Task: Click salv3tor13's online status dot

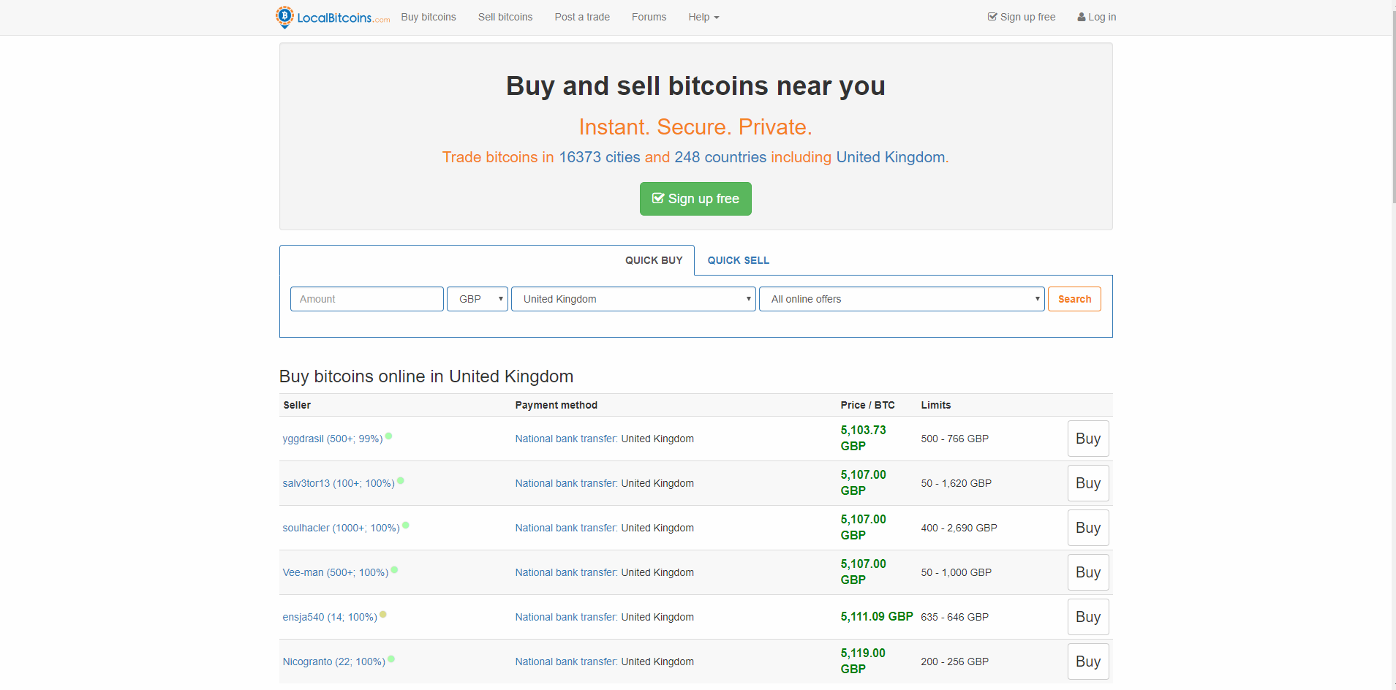Action: 401,481
